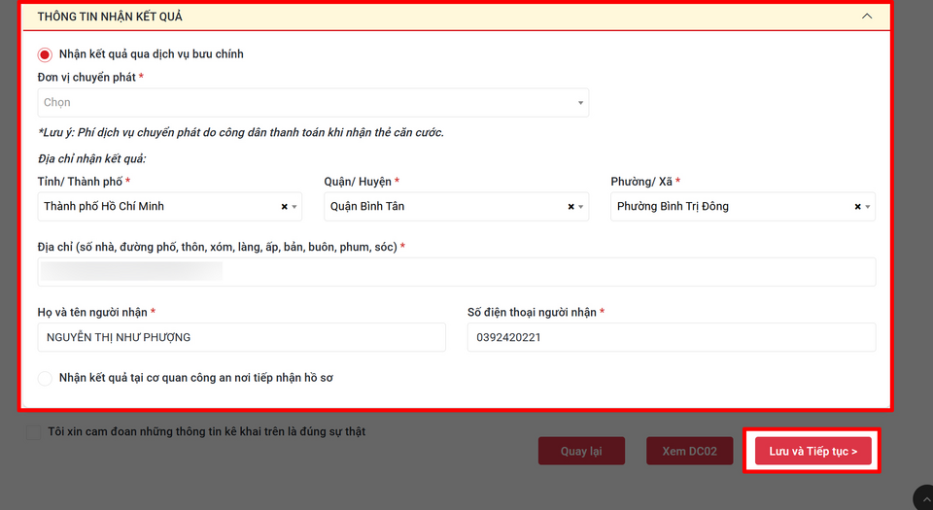Expand the Quận/Huyện dropdown arrow

click(581, 207)
